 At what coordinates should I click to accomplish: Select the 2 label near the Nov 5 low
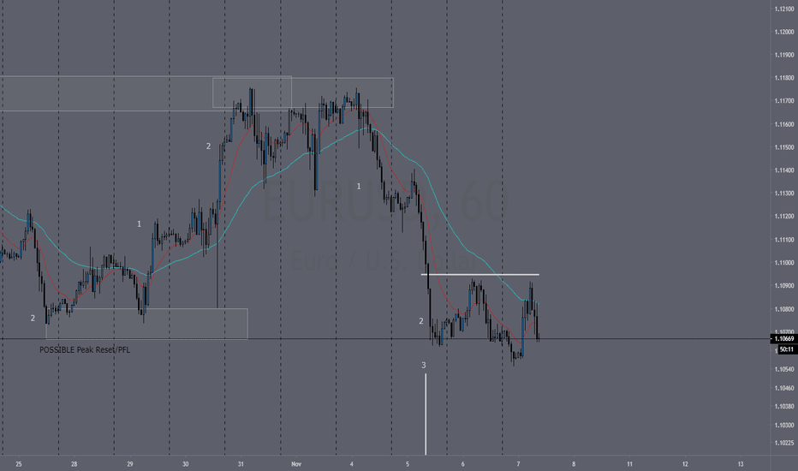click(x=421, y=321)
